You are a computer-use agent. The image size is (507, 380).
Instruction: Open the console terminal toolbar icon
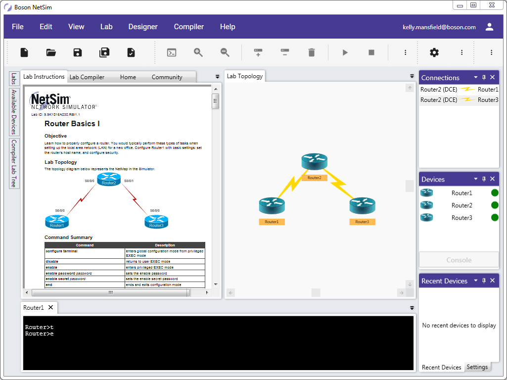(x=172, y=52)
